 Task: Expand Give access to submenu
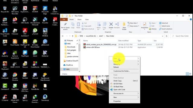(125, 93)
